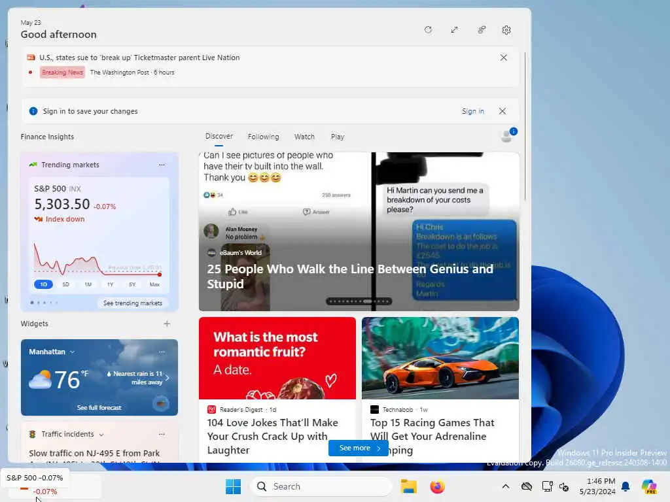Image resolution: width=670 pixels, height=502 pixels.
Task: Show hidden system tray icons
Action: click(x=506, y=486)
